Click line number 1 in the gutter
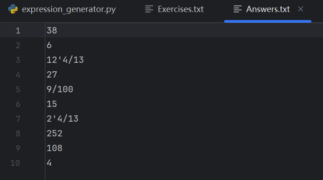The height and width of the screenshot is (180, 323). 18,31
